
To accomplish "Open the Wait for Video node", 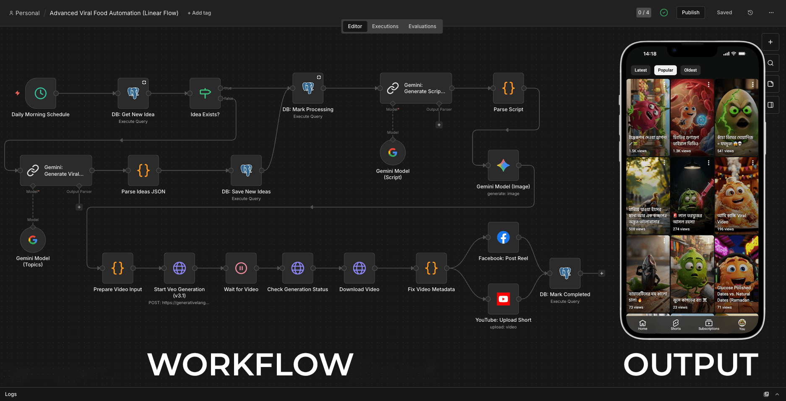I will pos(241,268).
